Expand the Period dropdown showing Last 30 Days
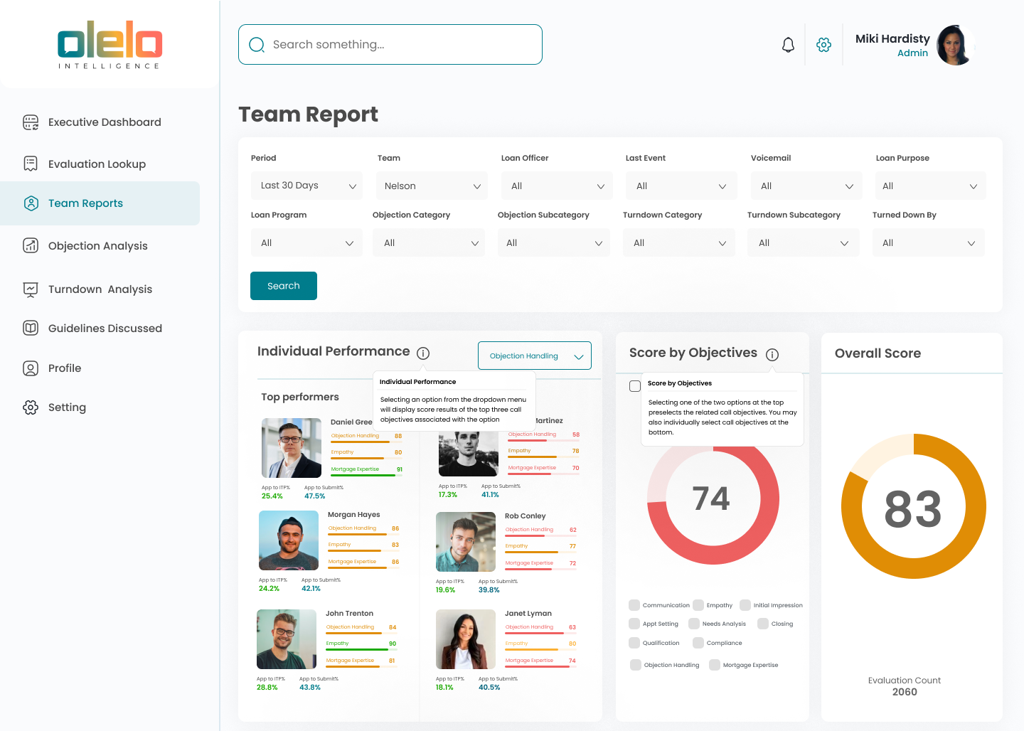 click(306, 186)
